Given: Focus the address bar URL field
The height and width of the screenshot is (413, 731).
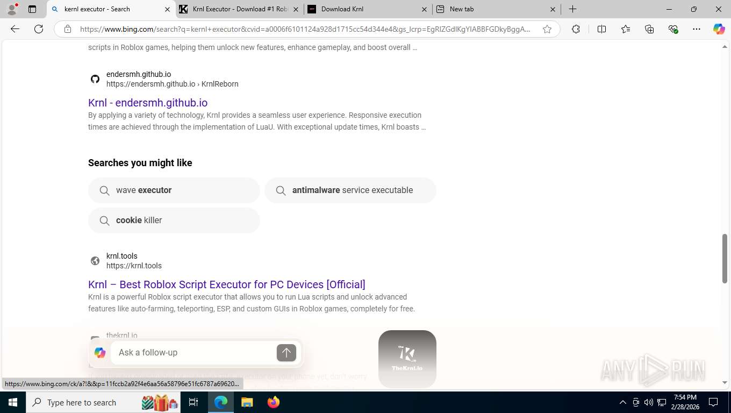Looking at the screenshot, I should pyautogui.click(x=305, y=29).
